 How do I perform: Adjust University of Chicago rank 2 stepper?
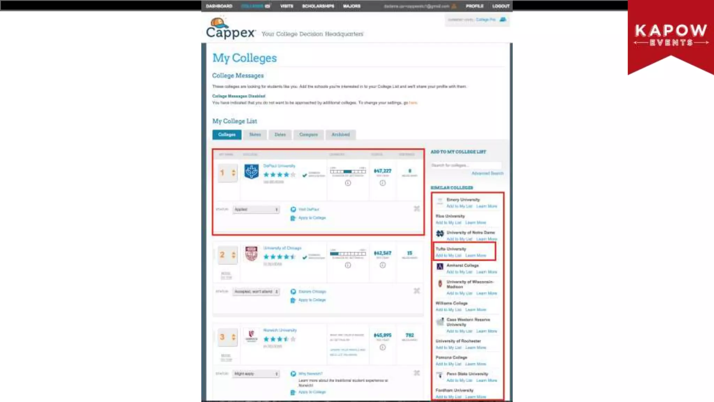(234, 255)
